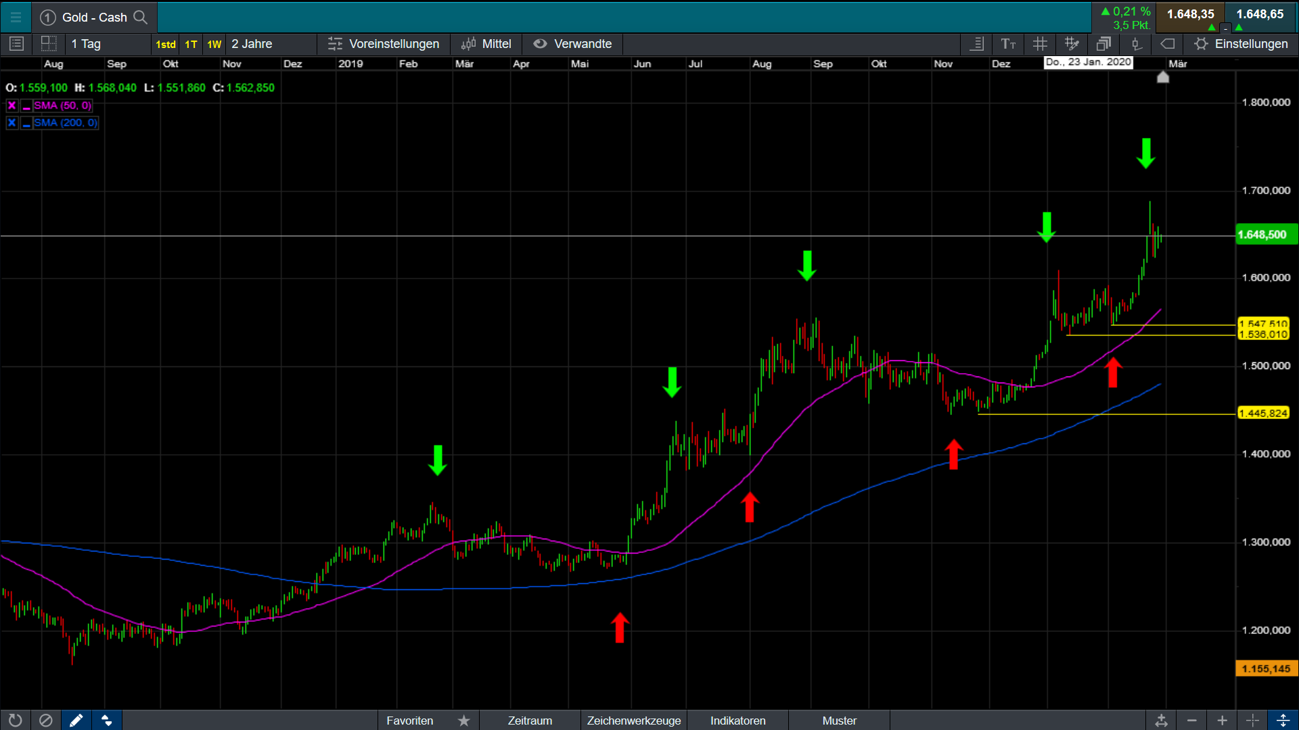Open the 1 Tag interval dropdown

pos(108,44)
